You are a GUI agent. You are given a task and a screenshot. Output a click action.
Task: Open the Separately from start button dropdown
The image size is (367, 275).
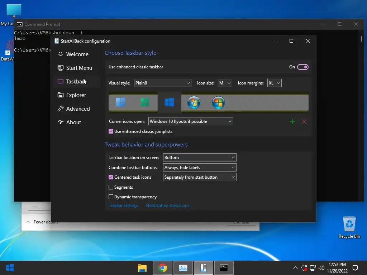[x=200, y=177]
